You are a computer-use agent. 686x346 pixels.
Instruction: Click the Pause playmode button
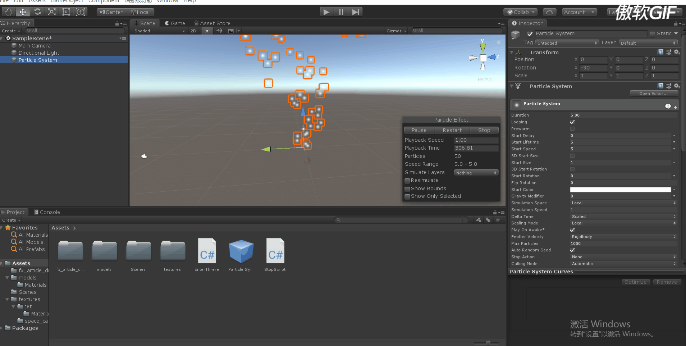tap(341, 12)
